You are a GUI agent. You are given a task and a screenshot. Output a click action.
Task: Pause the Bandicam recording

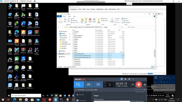click(133, 85)
